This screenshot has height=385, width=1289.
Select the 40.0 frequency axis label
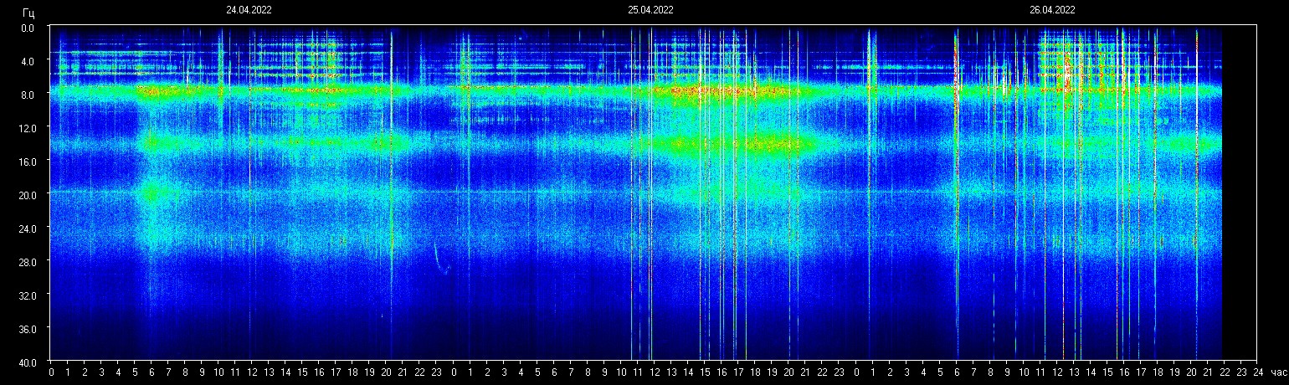[x=26, y=362]
